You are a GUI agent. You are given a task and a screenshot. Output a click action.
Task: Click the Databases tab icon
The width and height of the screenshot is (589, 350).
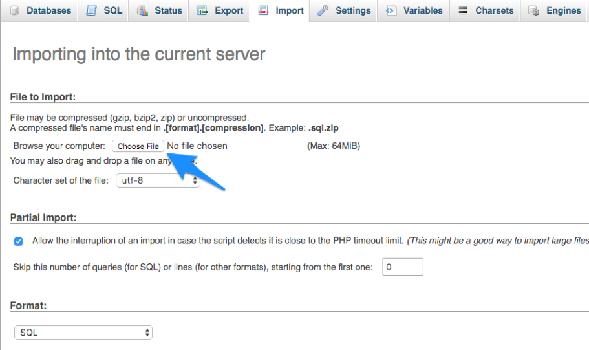click(14, 11)
